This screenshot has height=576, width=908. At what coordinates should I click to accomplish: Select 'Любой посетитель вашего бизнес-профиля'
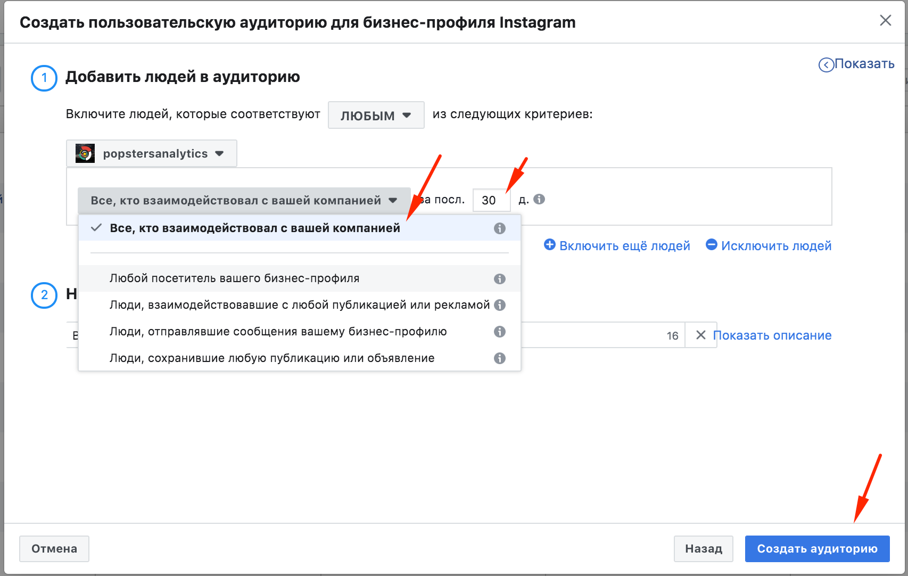(234, 278)
